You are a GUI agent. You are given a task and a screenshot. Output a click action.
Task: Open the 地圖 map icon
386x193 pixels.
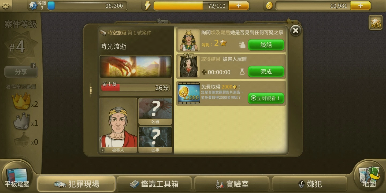coord(370,176)
